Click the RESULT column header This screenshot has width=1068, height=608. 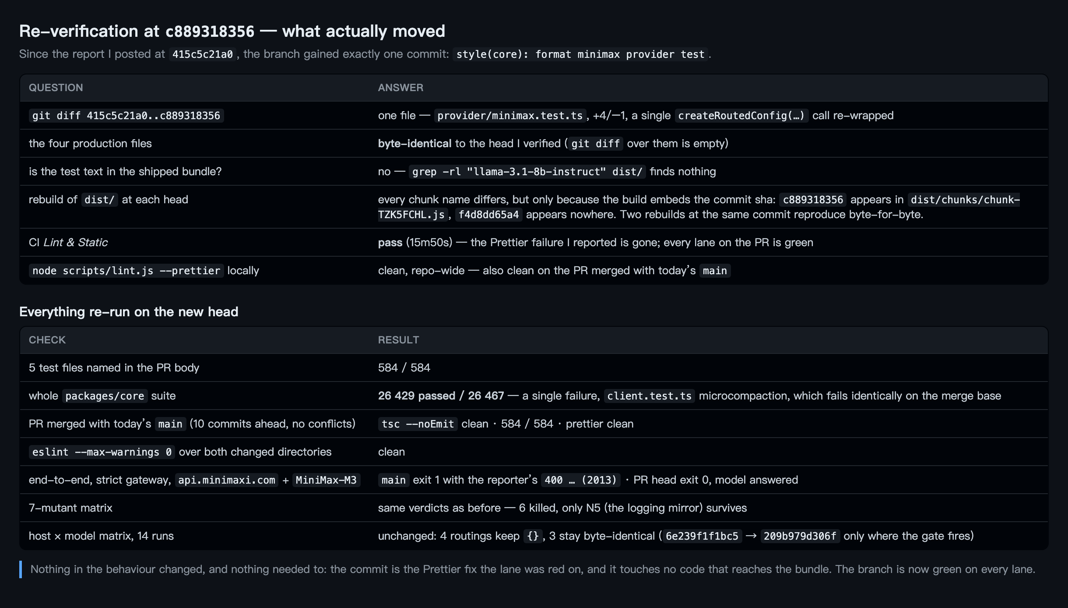coord(398,340)
